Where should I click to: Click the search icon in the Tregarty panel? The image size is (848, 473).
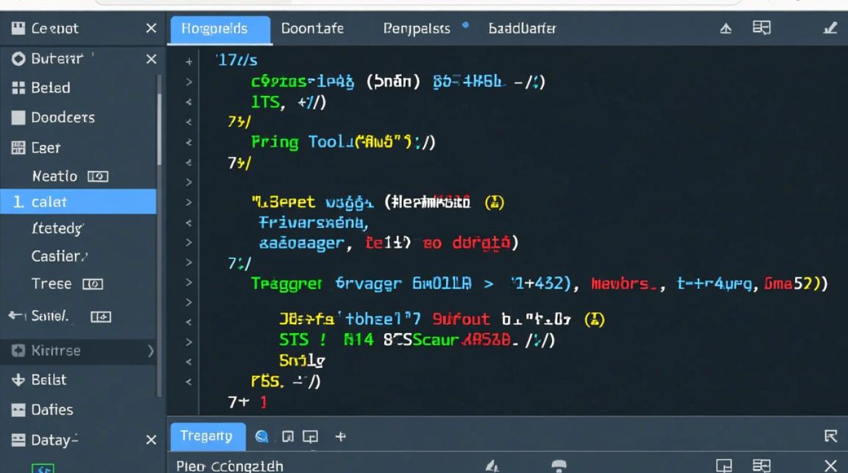(x=262, y=436)
